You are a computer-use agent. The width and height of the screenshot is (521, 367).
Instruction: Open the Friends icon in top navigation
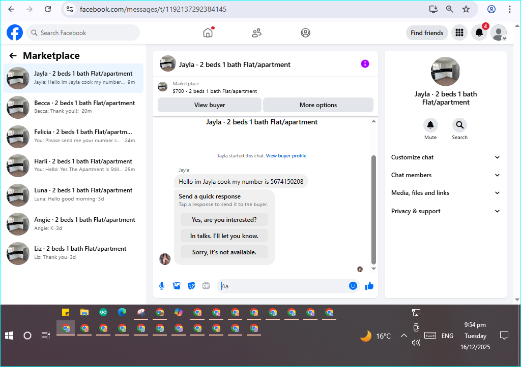(256, 33)
